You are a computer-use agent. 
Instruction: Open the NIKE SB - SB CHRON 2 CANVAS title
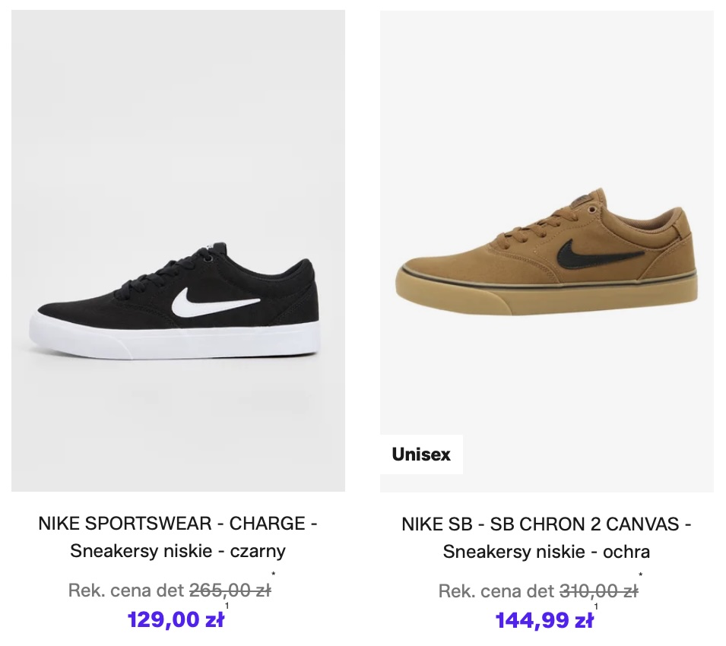pos(547,524)
